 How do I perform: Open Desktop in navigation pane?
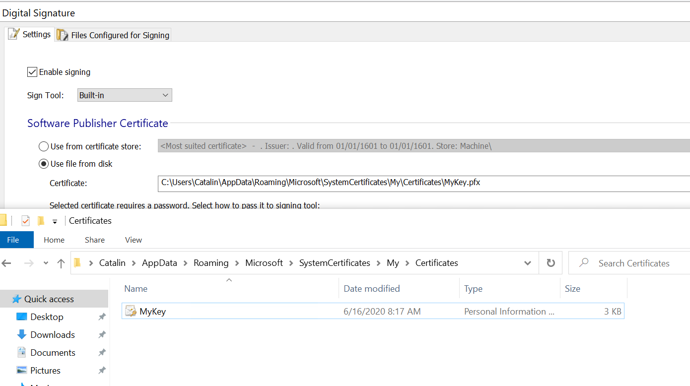(47, 317)
